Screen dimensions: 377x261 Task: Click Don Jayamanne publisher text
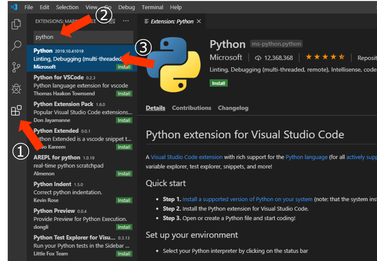[52, 120]
